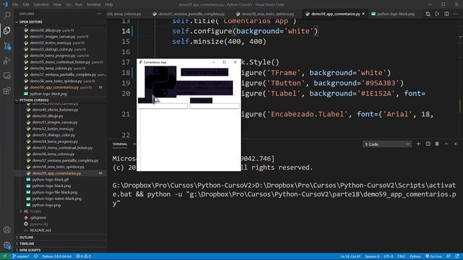Click the Spaces: 4 indentation indicator
This screenshot has width=463, height=260.
click(x=372, y=256)
